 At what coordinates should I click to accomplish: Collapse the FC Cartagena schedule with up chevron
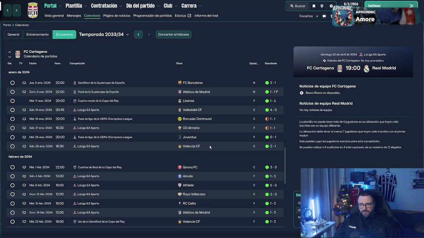(10, 52)
